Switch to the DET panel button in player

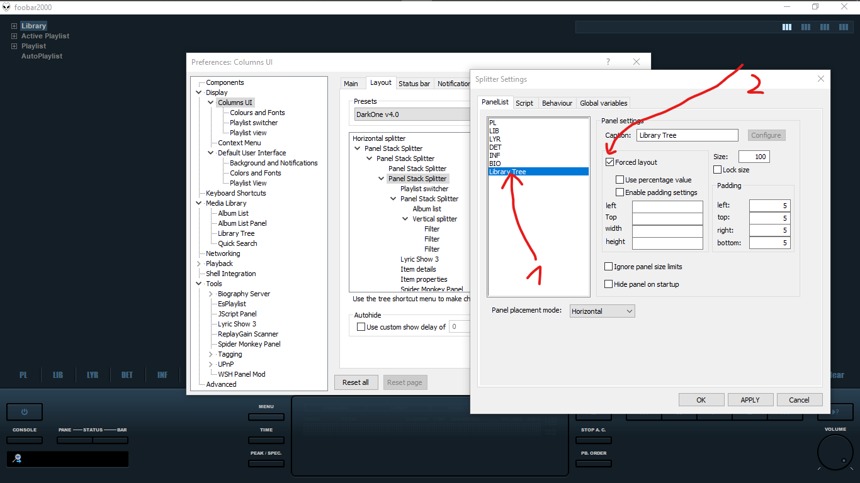[127, 375]
